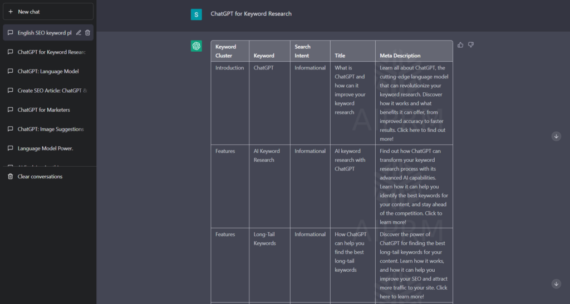Viewport: 570px width, 304px height.
Task: Click the user avatar S icon
Action: (196, 14)
